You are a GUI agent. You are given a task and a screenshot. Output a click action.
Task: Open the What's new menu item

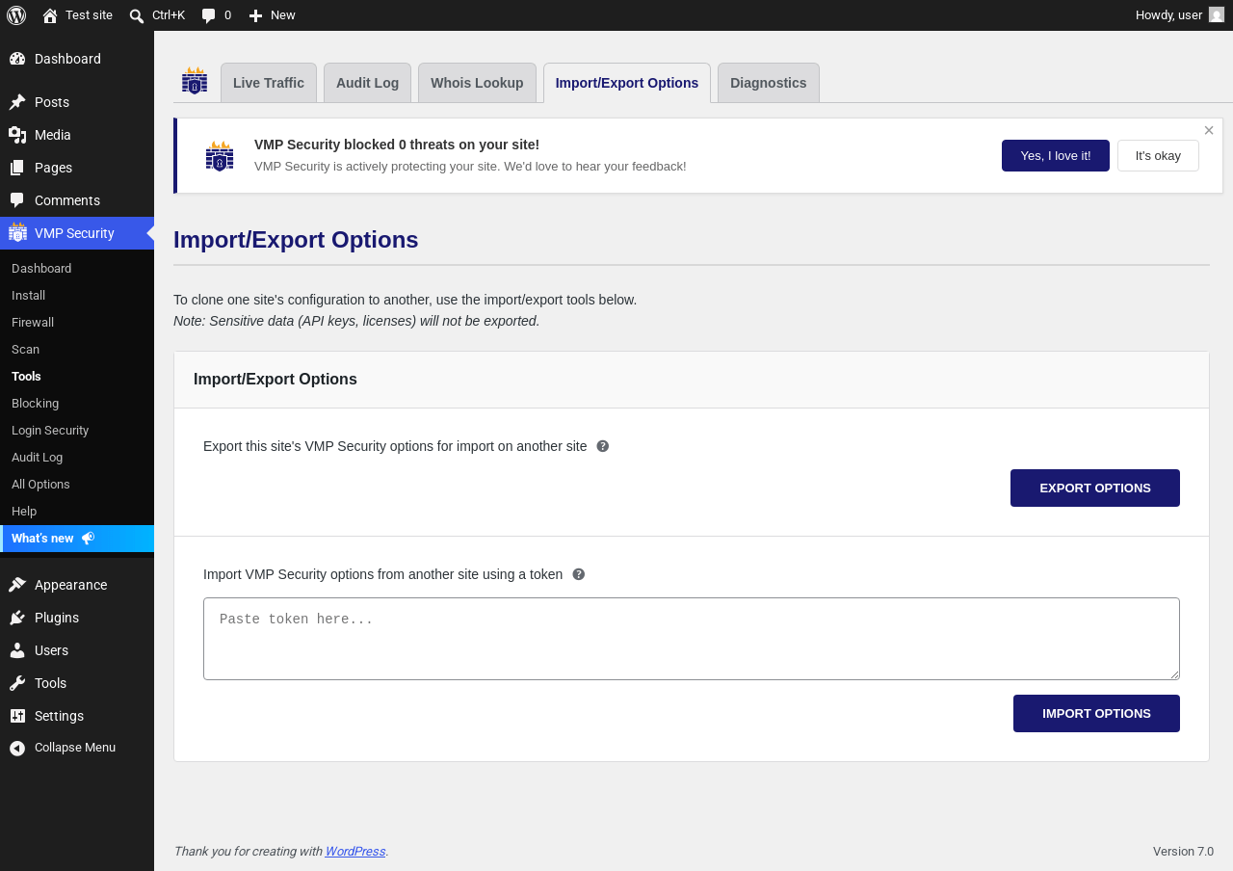tap(77, 539)
